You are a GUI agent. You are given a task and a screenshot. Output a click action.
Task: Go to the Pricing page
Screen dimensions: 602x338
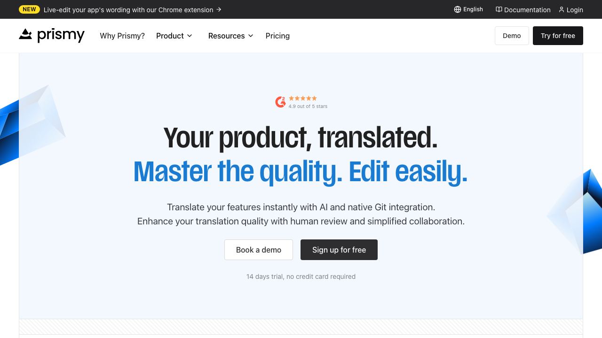[277, 36]
